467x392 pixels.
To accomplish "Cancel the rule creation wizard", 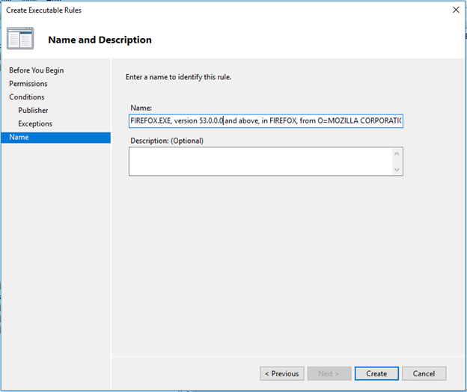I will click(424, 373).
